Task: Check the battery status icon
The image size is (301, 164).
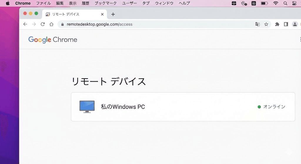Action: [x=264, y=3]
